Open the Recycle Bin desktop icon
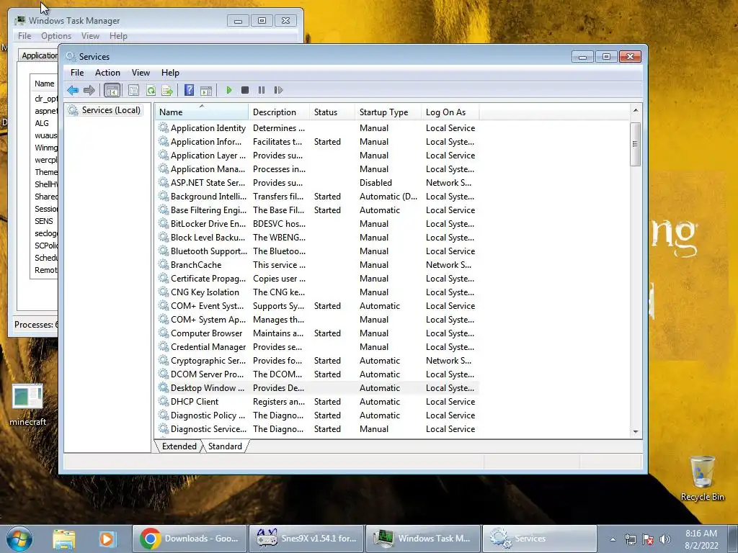 702,478
